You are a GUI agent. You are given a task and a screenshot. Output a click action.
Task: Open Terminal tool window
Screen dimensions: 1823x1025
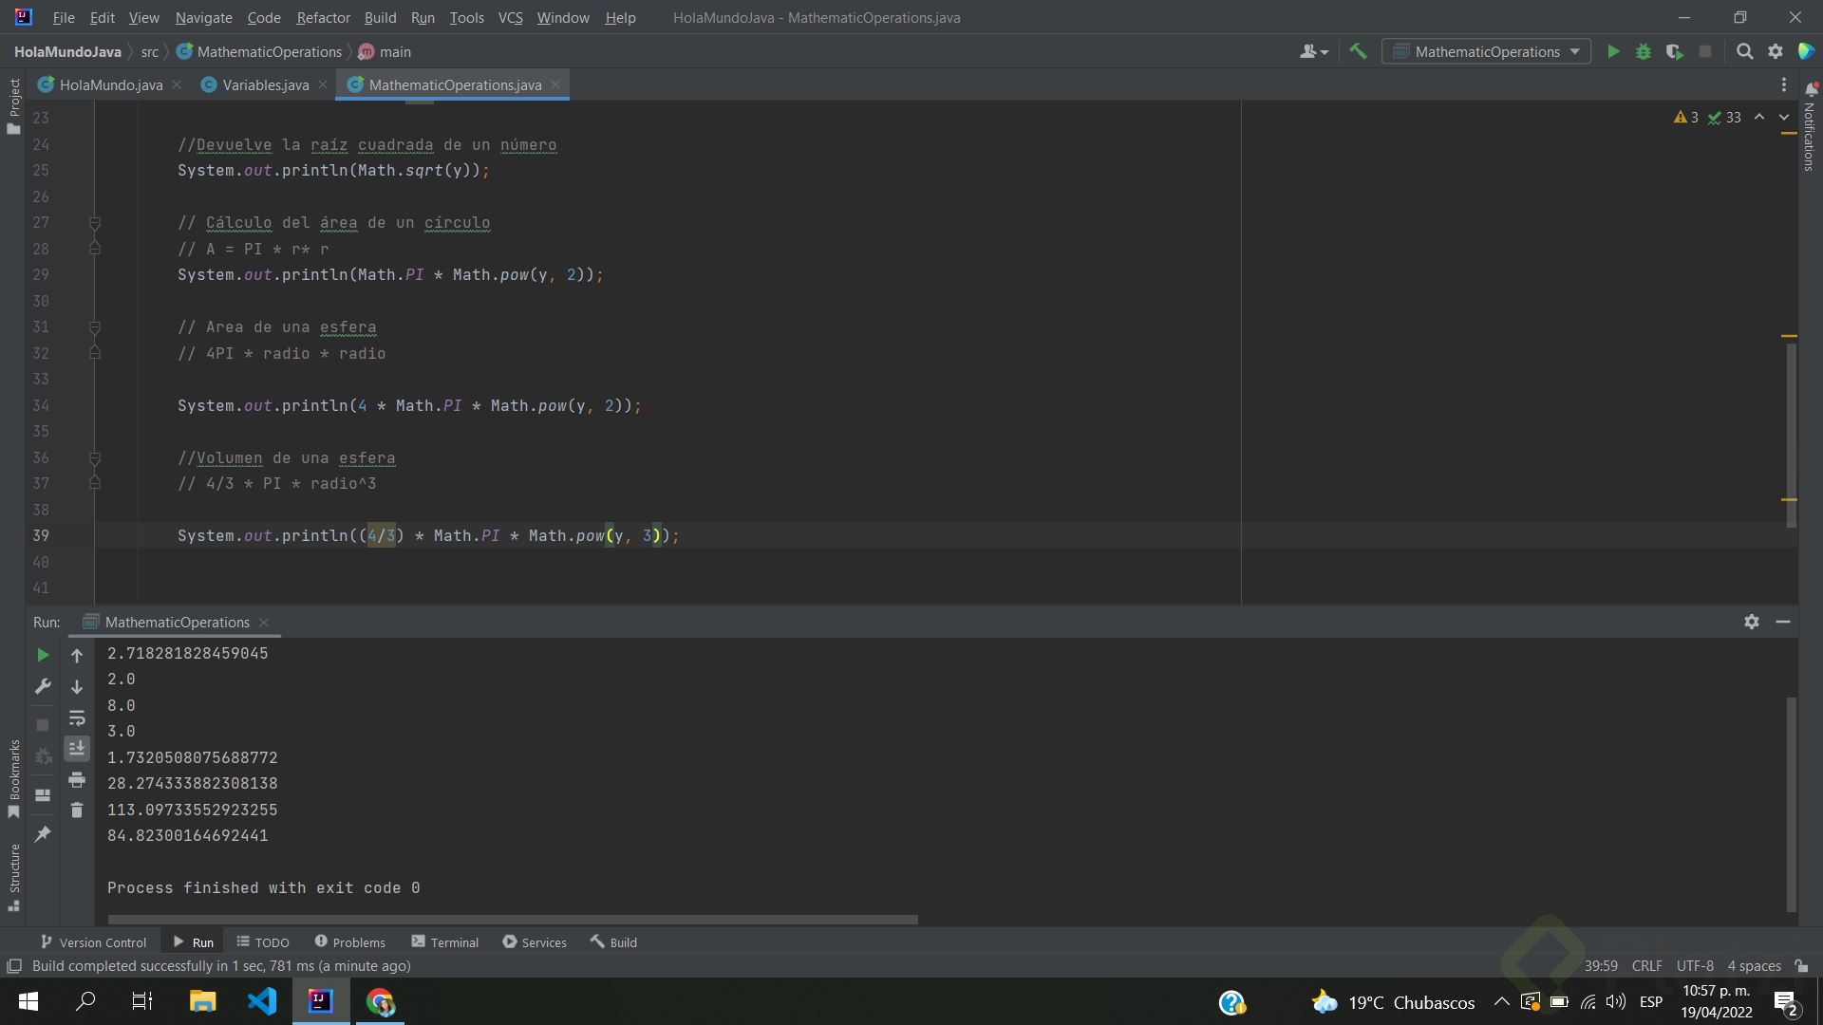tap(444, 941)
